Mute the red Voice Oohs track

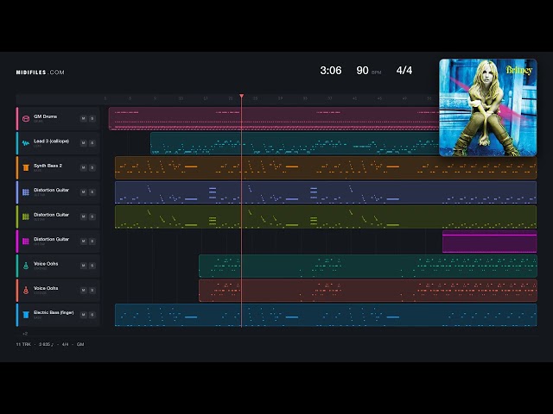tap(83, 290)
